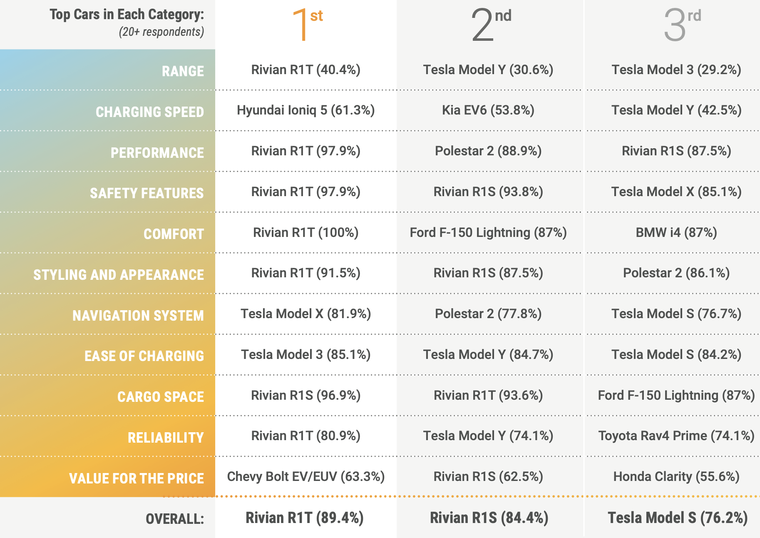
Task: Select overall Tesla Model S (76.2%)
Action: pyautogui.click(x=678, y=518)
